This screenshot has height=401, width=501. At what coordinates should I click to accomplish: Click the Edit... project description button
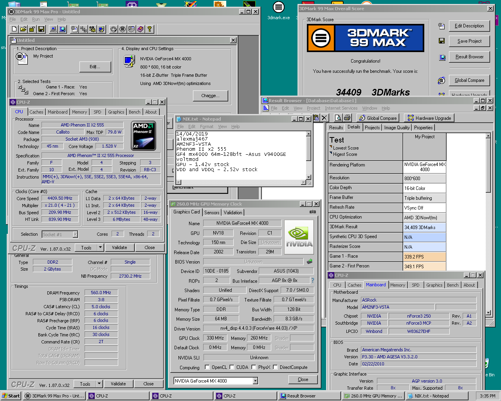pyautogui.click(x=95, y=67)
